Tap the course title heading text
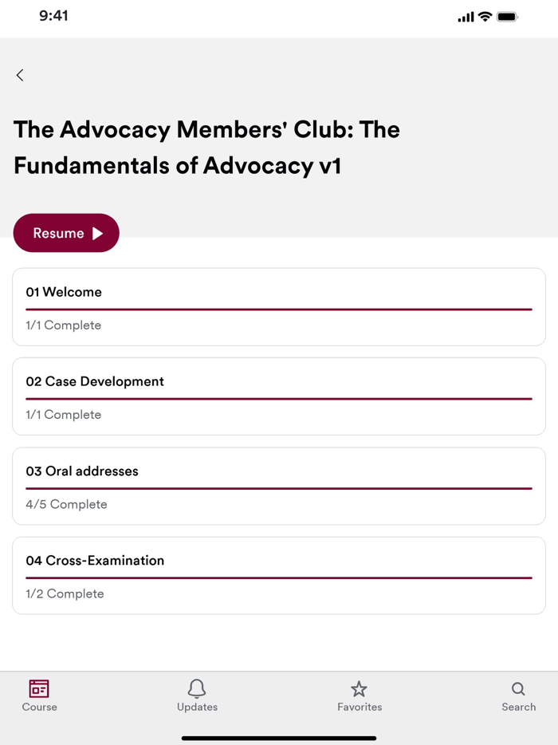Image resolution: width=558 pixels, height=745 pixels. 206,149
